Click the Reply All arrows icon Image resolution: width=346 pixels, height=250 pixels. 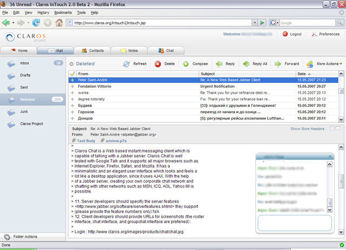[246, 64]
